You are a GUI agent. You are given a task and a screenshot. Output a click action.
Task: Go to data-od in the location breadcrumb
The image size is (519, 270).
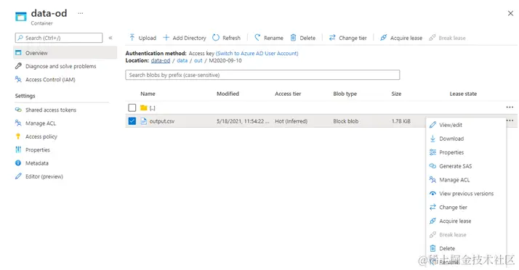click(161, 60)
